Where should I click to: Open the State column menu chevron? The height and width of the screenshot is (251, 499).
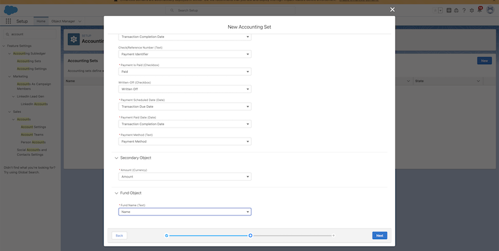pyautogui.click(x=478, y=81)
